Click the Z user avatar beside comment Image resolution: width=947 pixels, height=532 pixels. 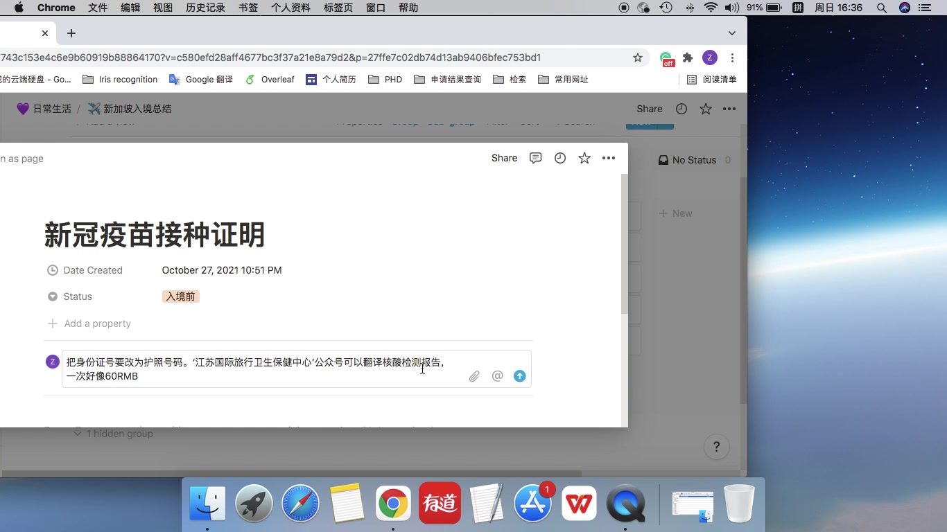[x=52, y=362]
